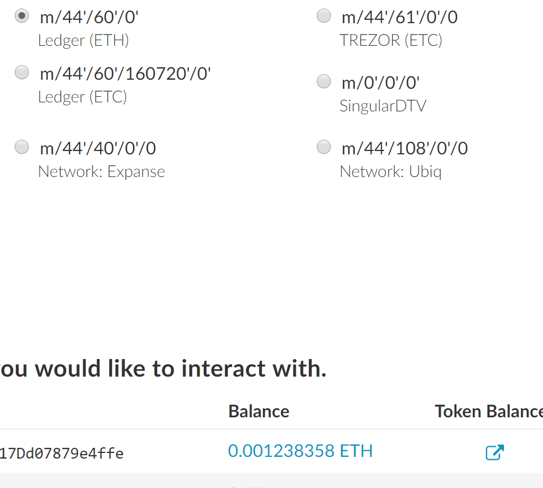
Task: Choose the TREZOR (ETC) path radio button
Action: click(x=324, y=16)
